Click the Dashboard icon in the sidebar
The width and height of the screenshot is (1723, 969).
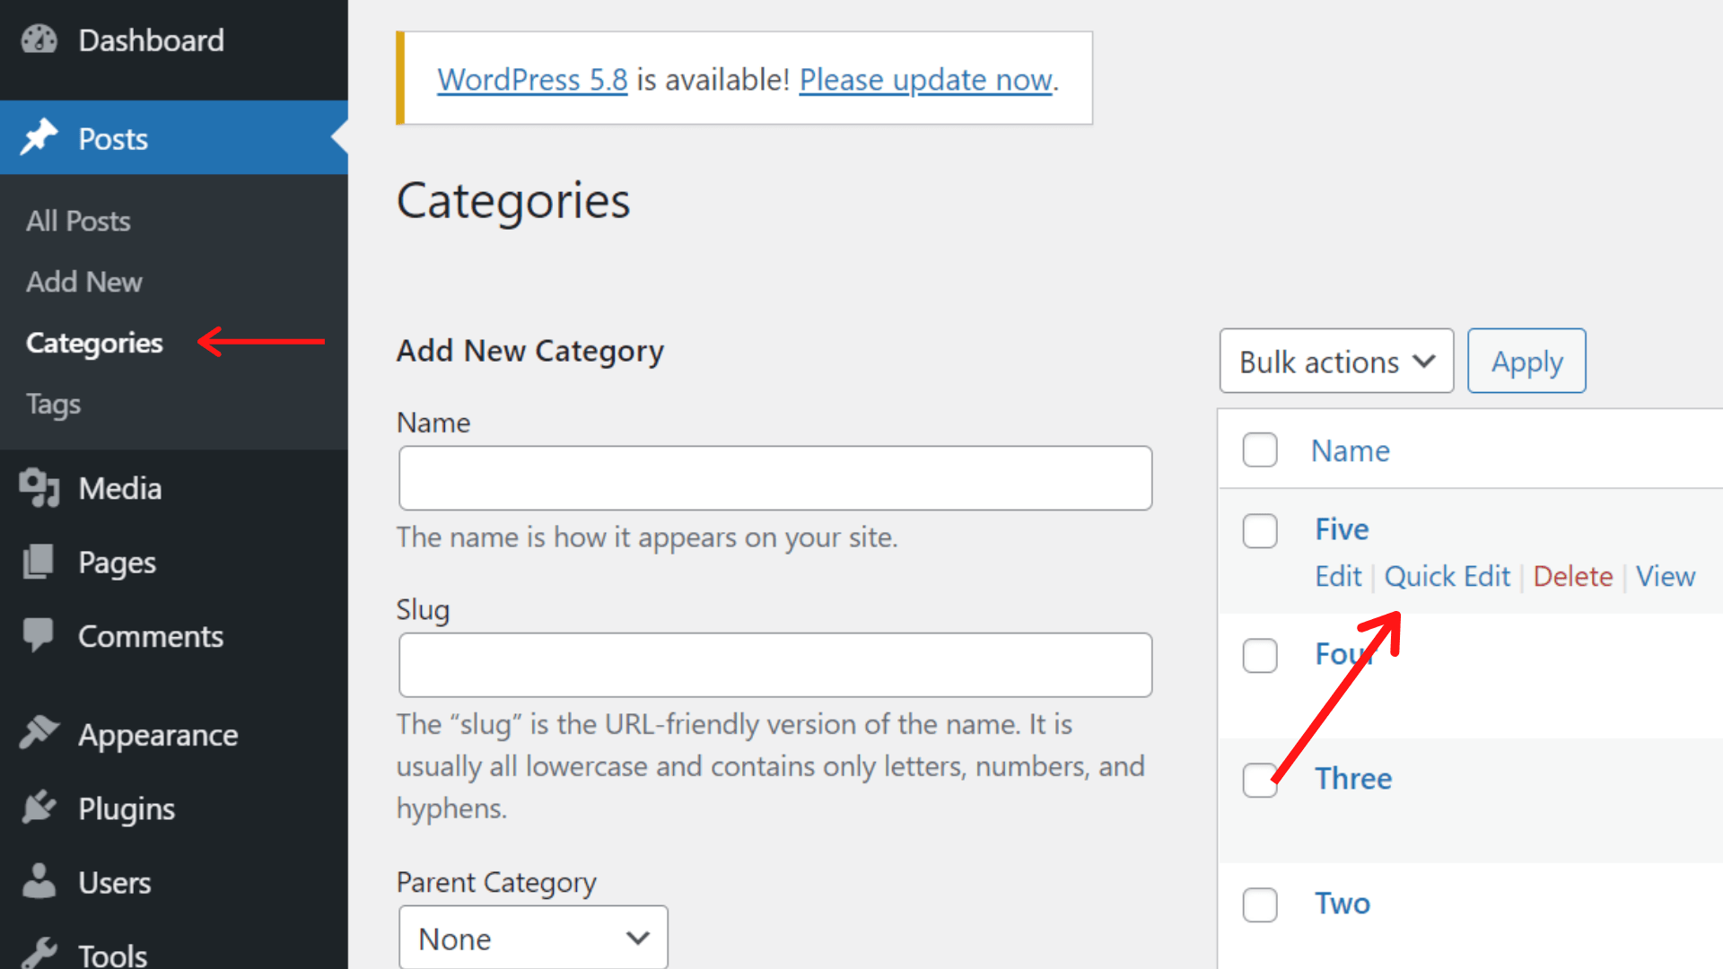pyautogui.click(x=39, y=39)
